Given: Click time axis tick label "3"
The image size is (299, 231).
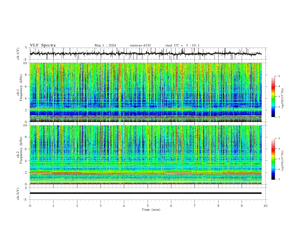Looking at the screenshot, I should pos(100,206).
